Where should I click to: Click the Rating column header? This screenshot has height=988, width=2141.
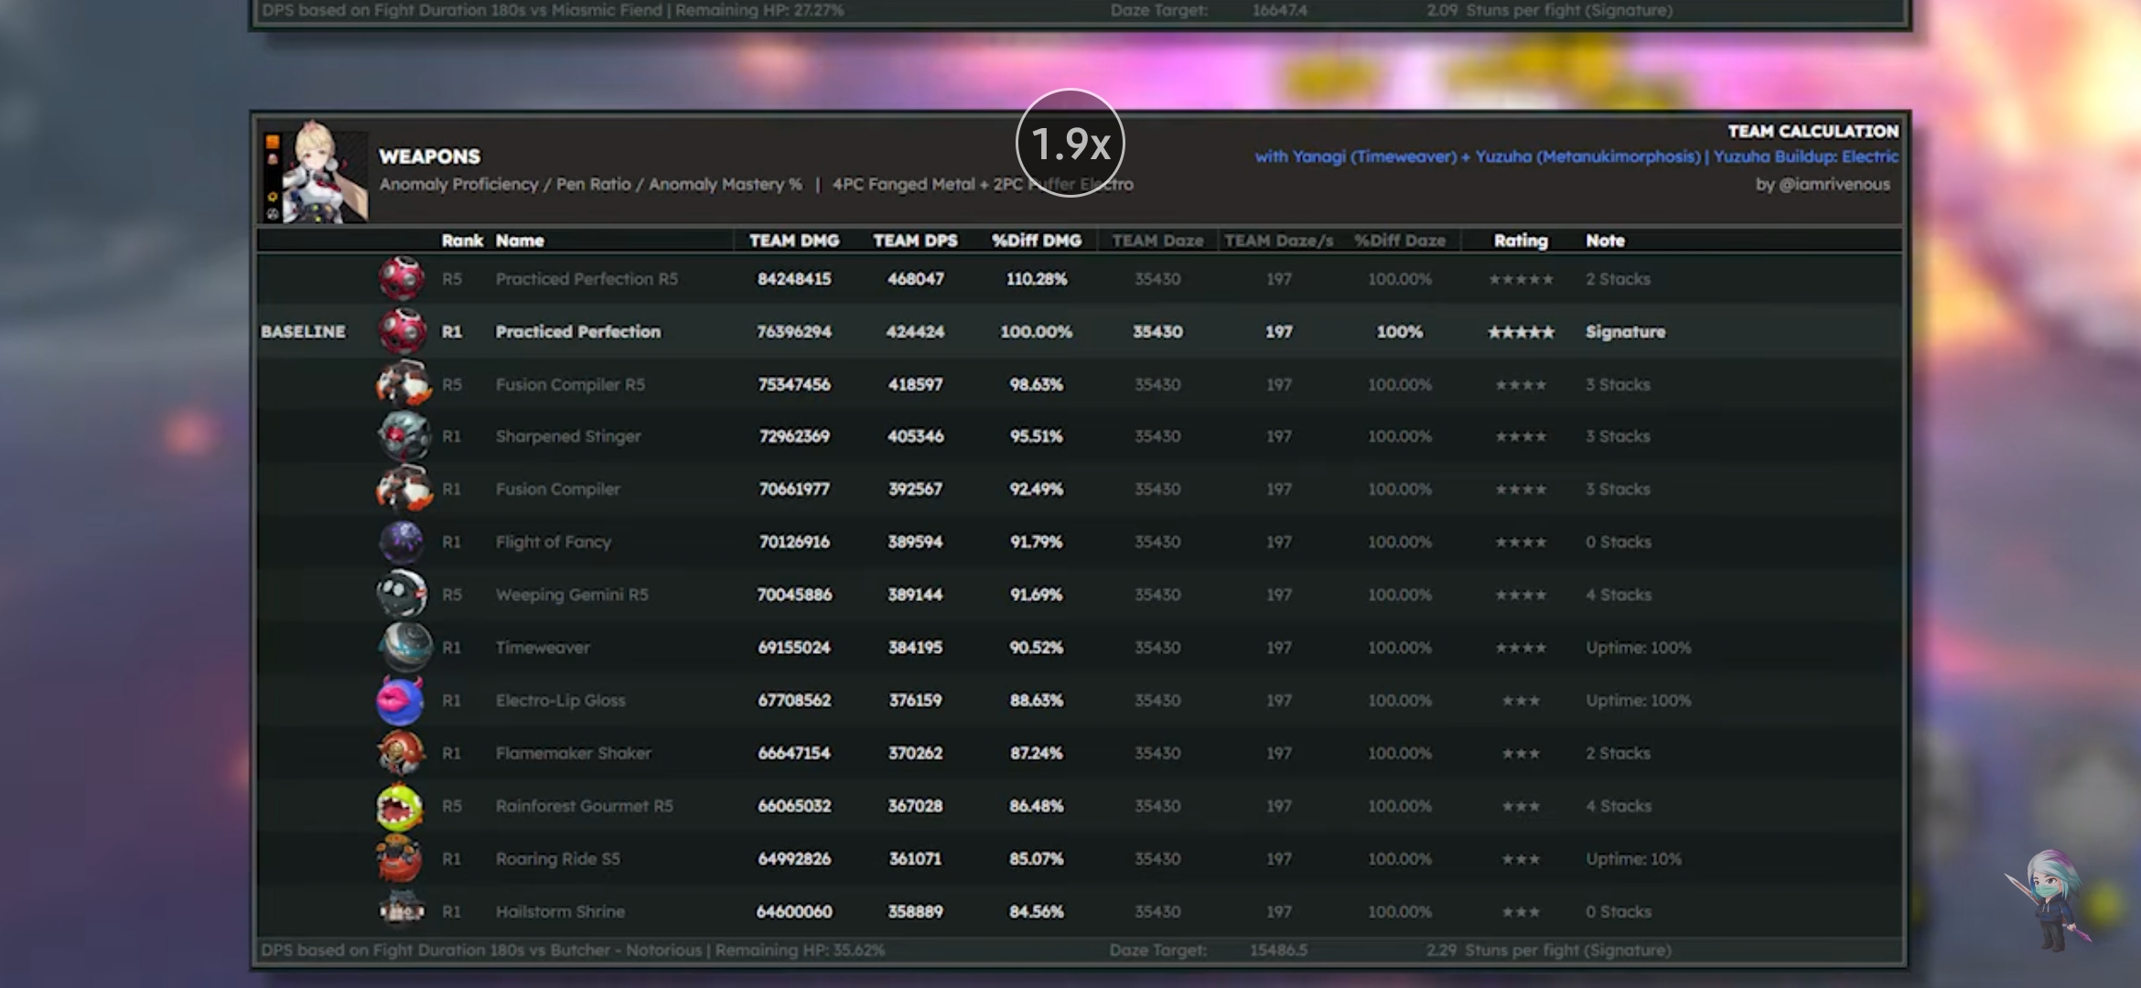click(x=1521, y=241)
